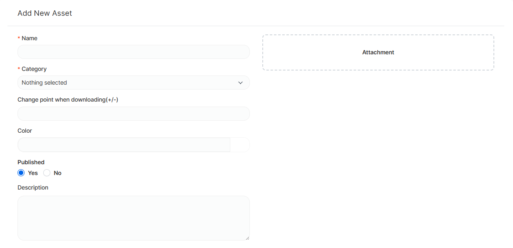Select the Yes radio button under Published
The width and height of the screenshot is (513, 248).
[x=21, y=173]
